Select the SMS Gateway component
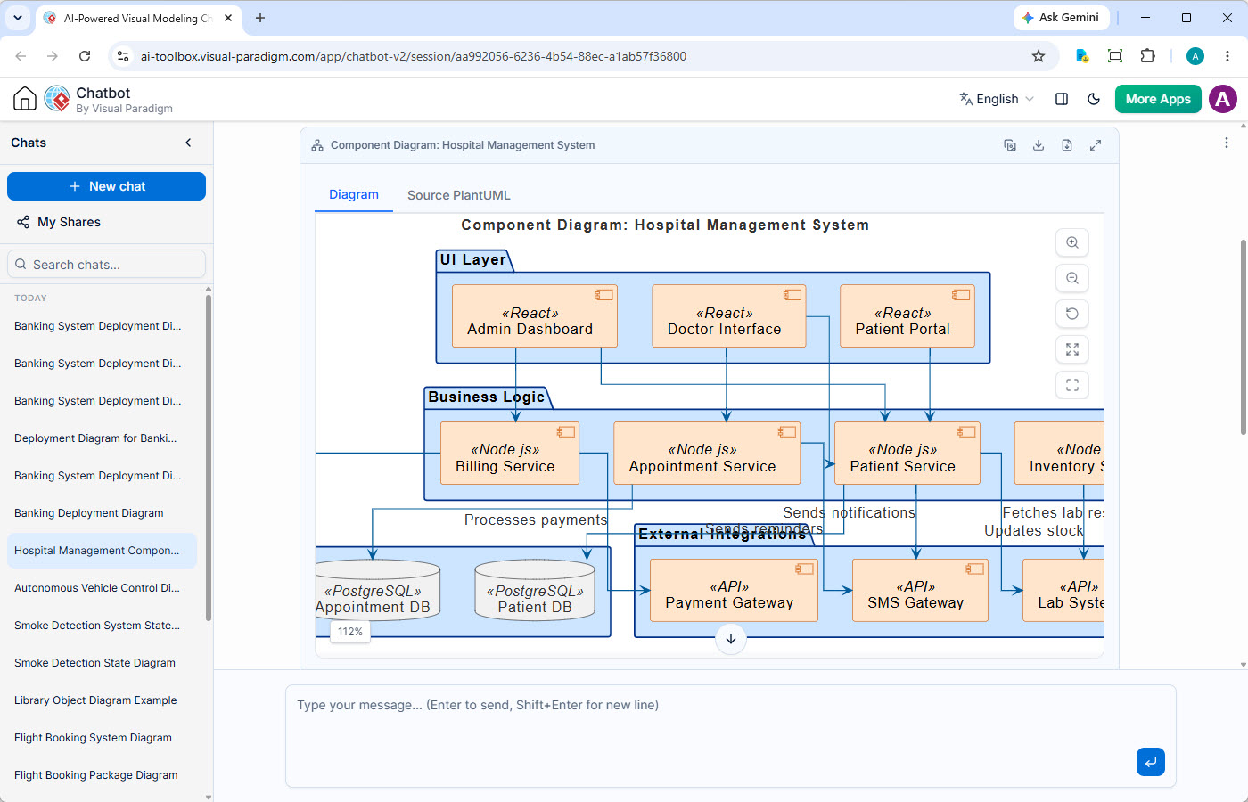Image resolution: width=1248 pixels, height=802 pixels. [x=920, y=590]
